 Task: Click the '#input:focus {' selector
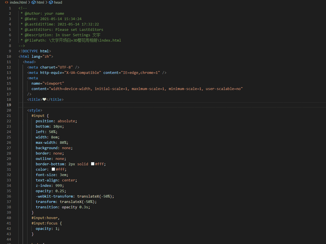[47, 223]
